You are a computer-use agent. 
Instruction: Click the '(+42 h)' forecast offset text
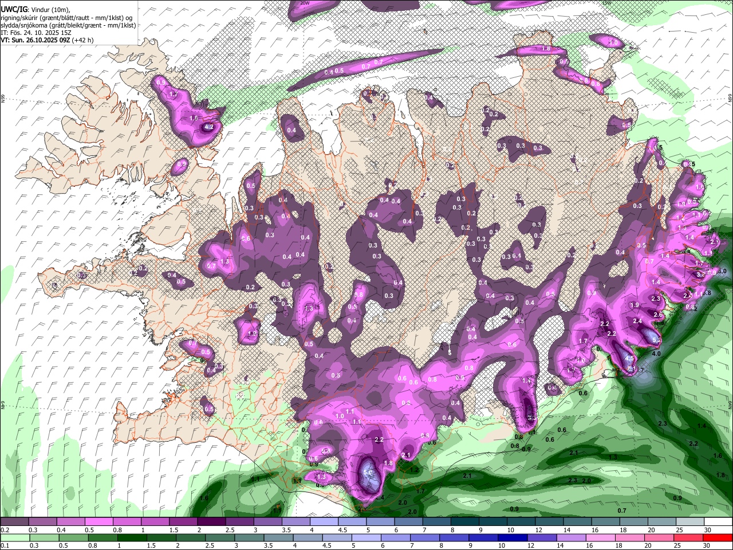(x=82, y=40)
